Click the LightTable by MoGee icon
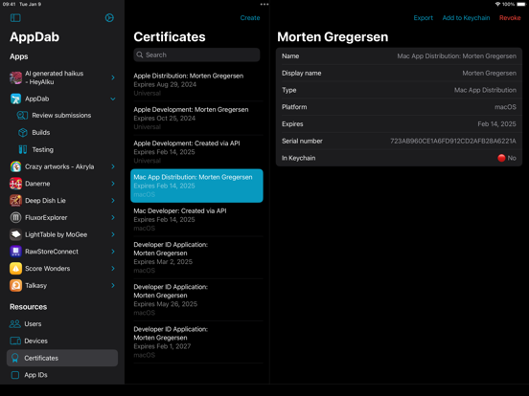The height and width of the screenshot is (396, 529). (x=16, y=234)
